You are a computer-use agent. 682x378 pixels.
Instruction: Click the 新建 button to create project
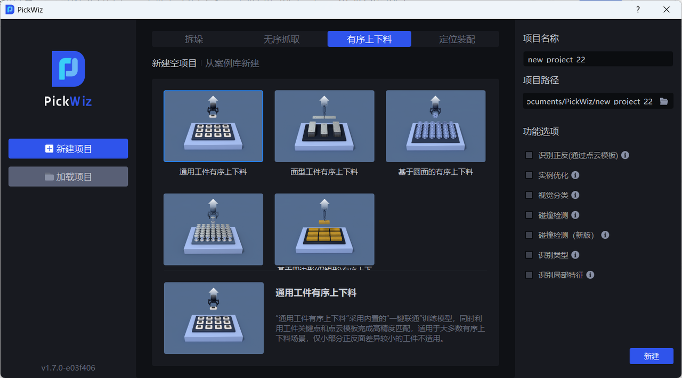click(651, 356)
